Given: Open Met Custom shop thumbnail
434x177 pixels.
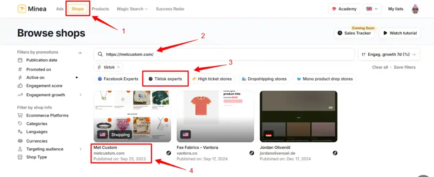Looking at the screenshot, I should tap(132, 116).
